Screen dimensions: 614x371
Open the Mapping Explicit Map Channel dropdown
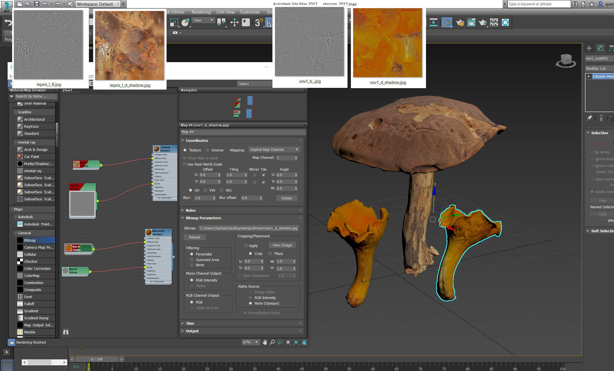[274, 149]
